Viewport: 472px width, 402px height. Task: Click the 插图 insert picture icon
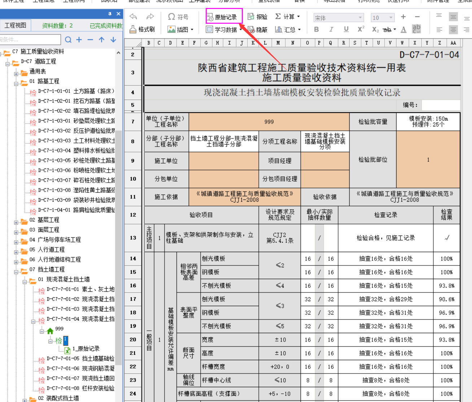[x=171, y=30]
